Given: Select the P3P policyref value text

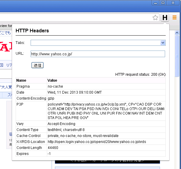Looking at the screenshot, I should click(106, 111).
